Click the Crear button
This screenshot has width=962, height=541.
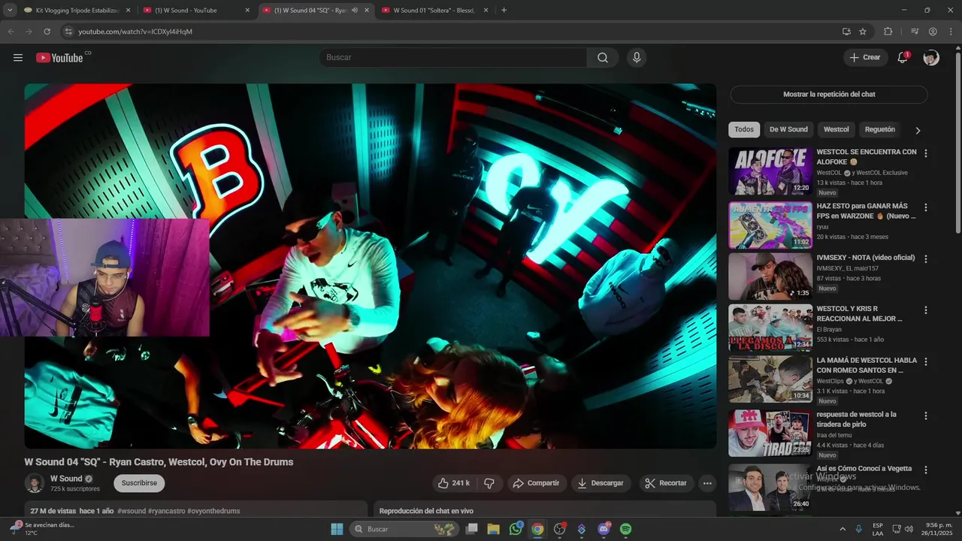864,58
